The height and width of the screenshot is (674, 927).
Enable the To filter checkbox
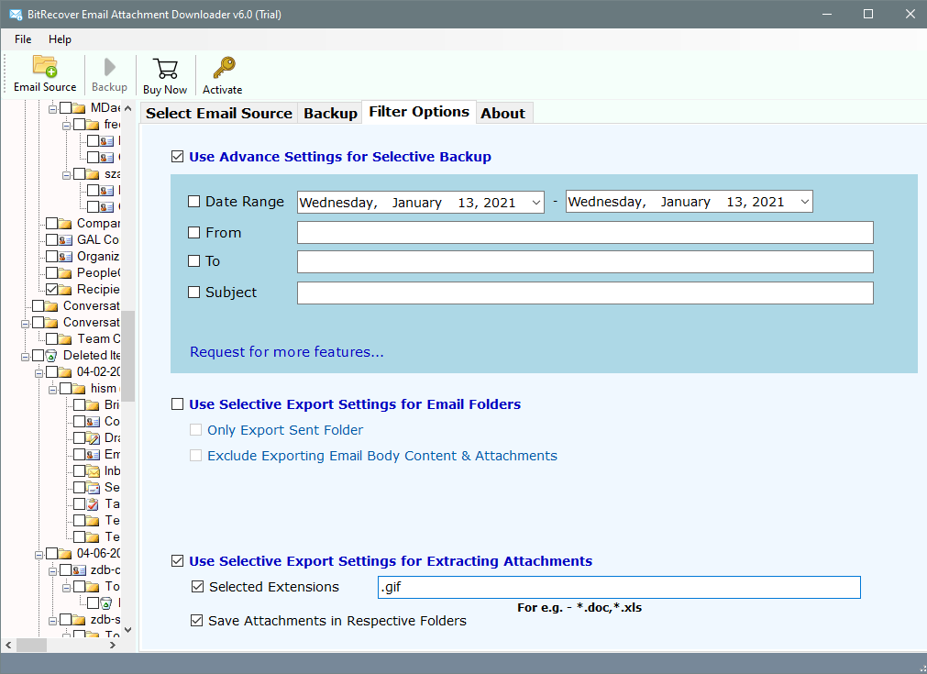pyautogui.click(x=193, y=260)
